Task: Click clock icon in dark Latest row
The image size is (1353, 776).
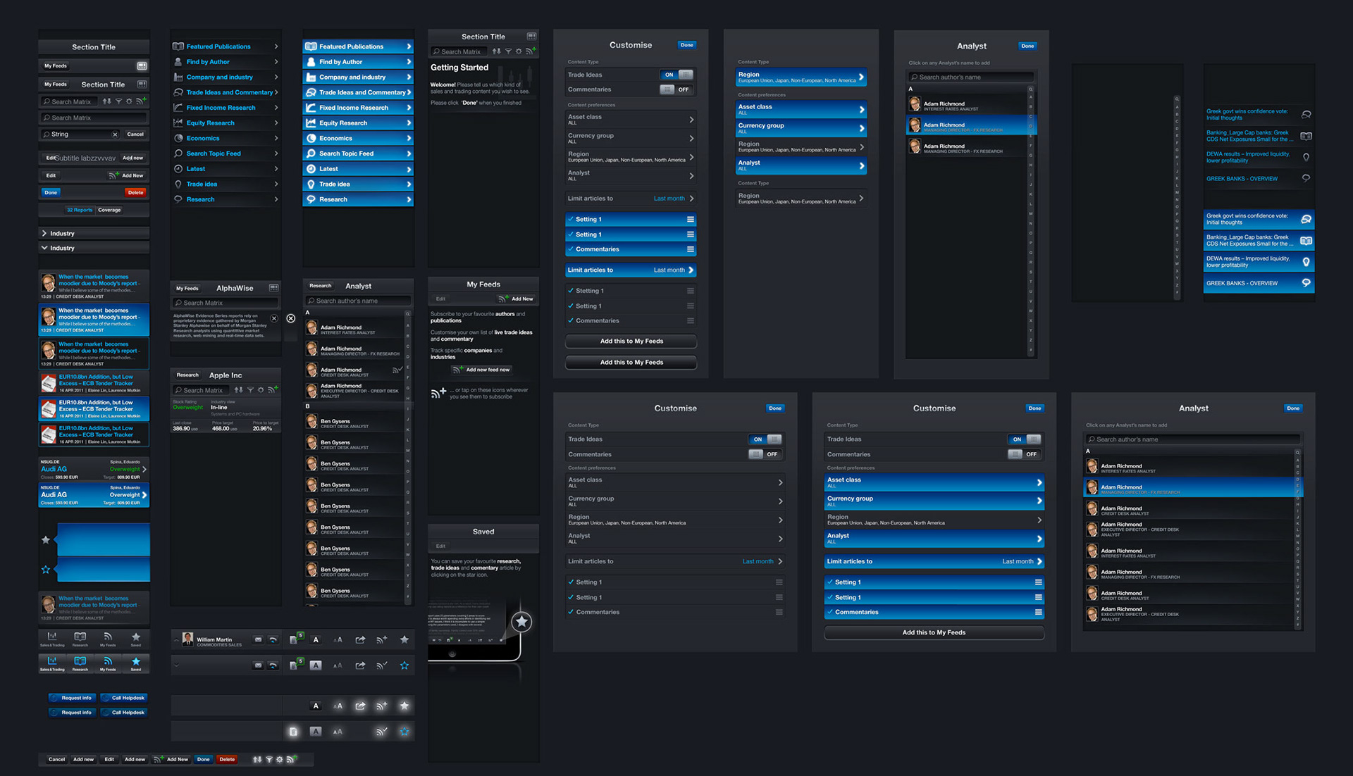Action: pos(178,169)
